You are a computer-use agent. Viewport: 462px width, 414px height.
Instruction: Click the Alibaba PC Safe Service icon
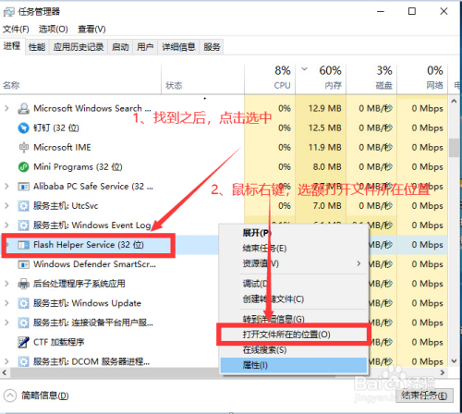[x=23, y=187]
